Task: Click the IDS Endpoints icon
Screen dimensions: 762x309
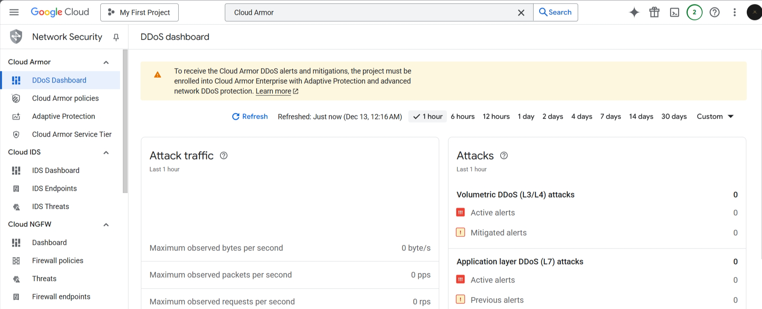Action: pos(16,188)
